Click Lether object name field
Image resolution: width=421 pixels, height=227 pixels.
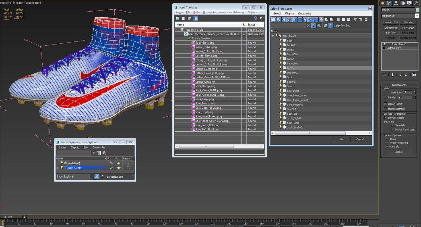[x=398, y=10]
